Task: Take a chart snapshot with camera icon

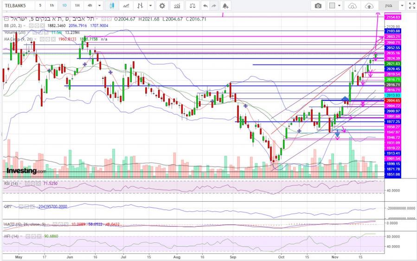Action: [x=318, y=6]
